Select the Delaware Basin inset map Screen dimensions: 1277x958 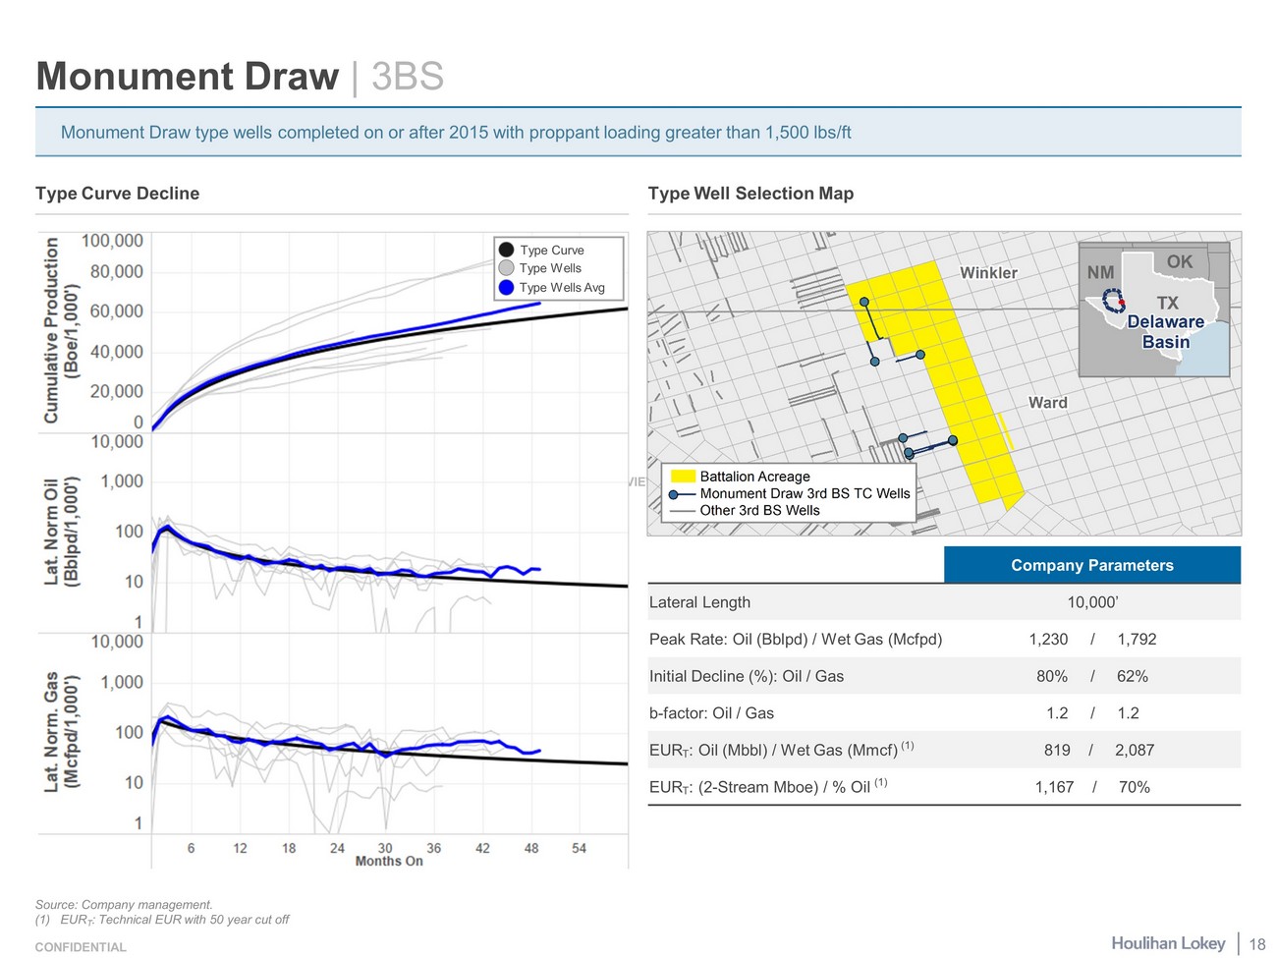(1153, 310)
